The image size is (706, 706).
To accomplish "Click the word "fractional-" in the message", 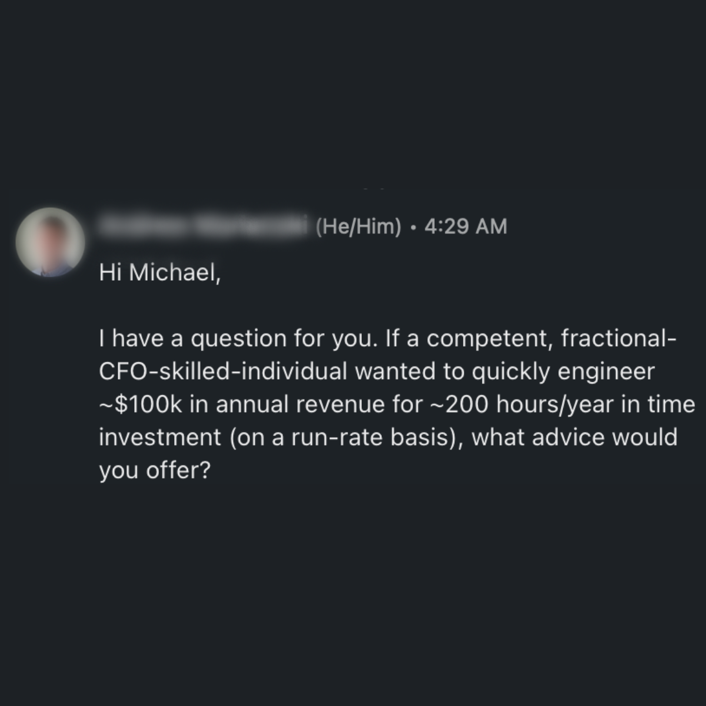I will [x=619, y=338].
